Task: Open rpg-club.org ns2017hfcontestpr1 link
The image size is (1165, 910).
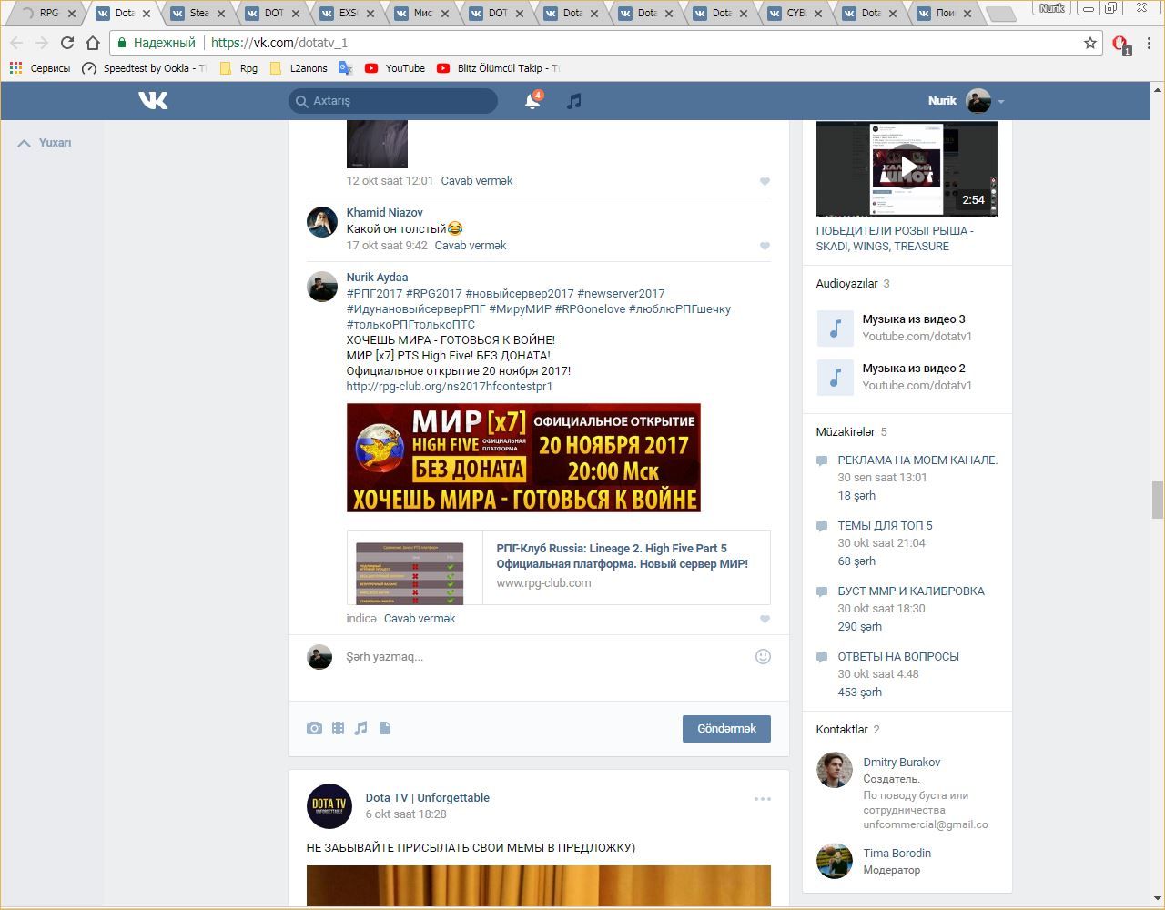Action: coord(450,387)
